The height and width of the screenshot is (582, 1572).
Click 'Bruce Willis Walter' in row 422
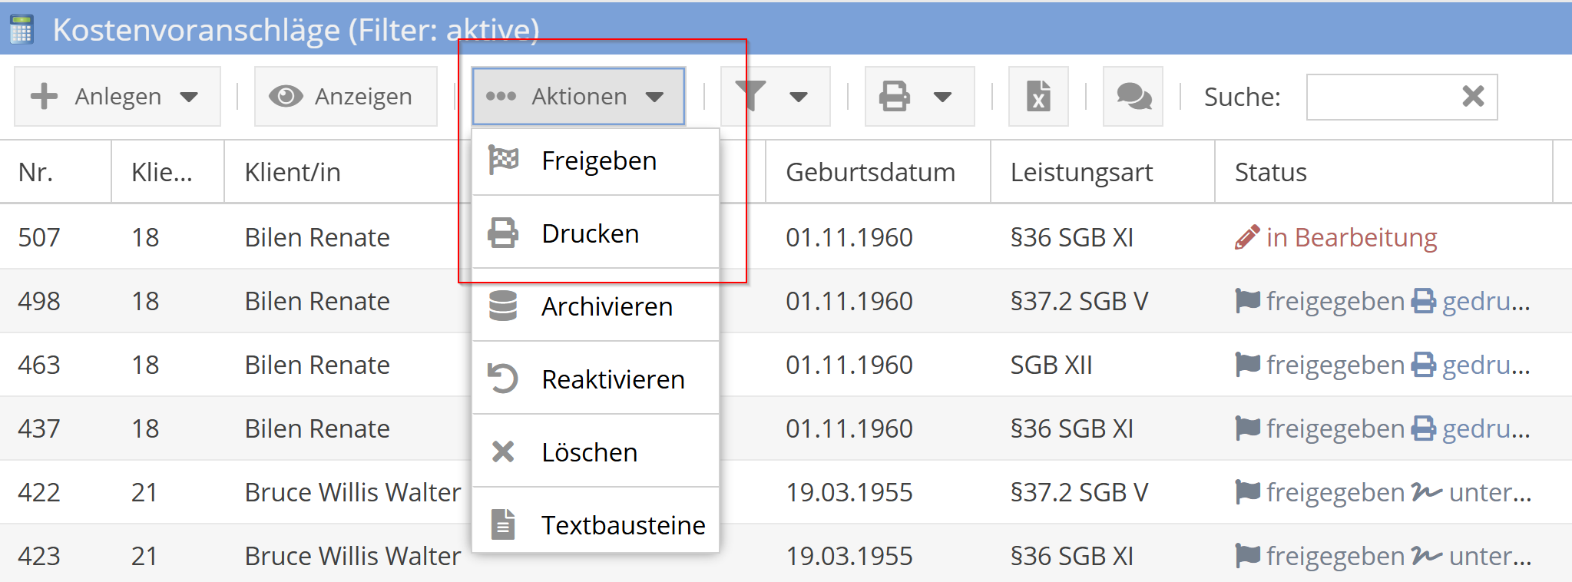[x=352, y=492]
